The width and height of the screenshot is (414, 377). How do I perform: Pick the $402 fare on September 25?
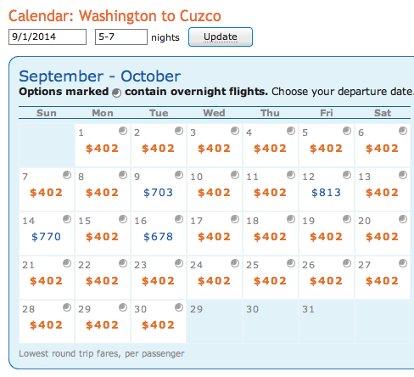[270, 281]
